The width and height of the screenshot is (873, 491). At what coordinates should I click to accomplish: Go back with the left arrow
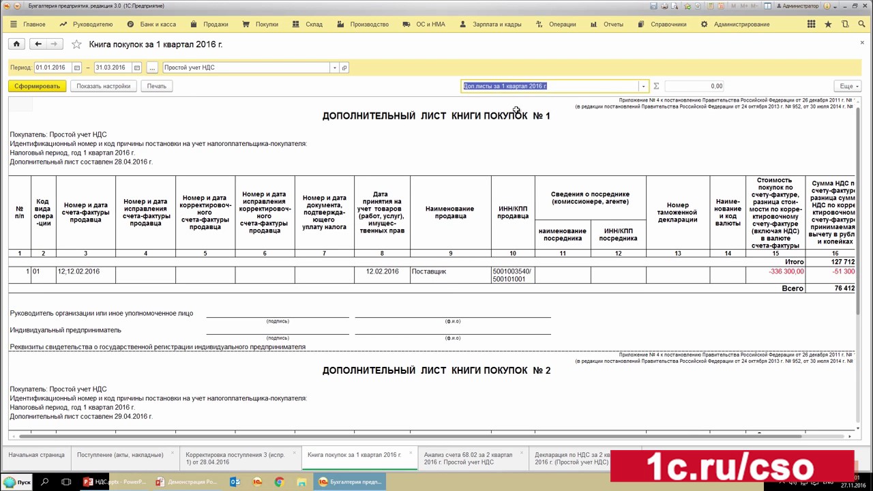point(38,44)
